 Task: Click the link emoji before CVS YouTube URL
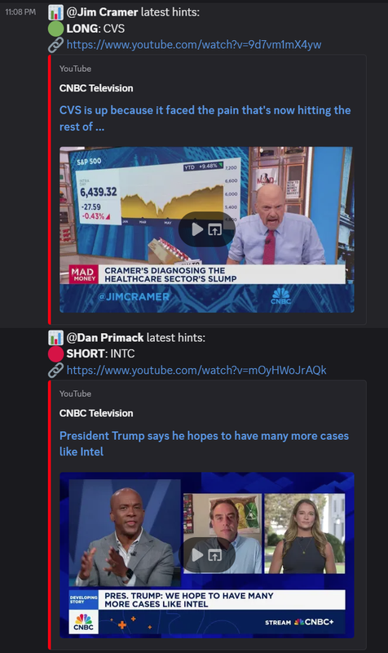click(55, 45)
